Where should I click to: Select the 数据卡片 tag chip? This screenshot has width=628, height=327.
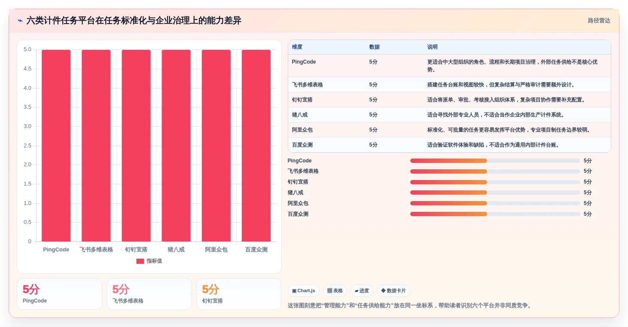[393, 291]
